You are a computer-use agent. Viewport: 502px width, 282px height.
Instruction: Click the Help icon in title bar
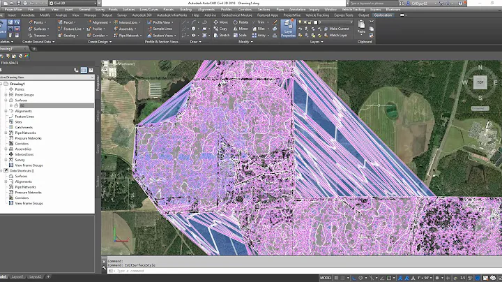click(x=460, y=3)
